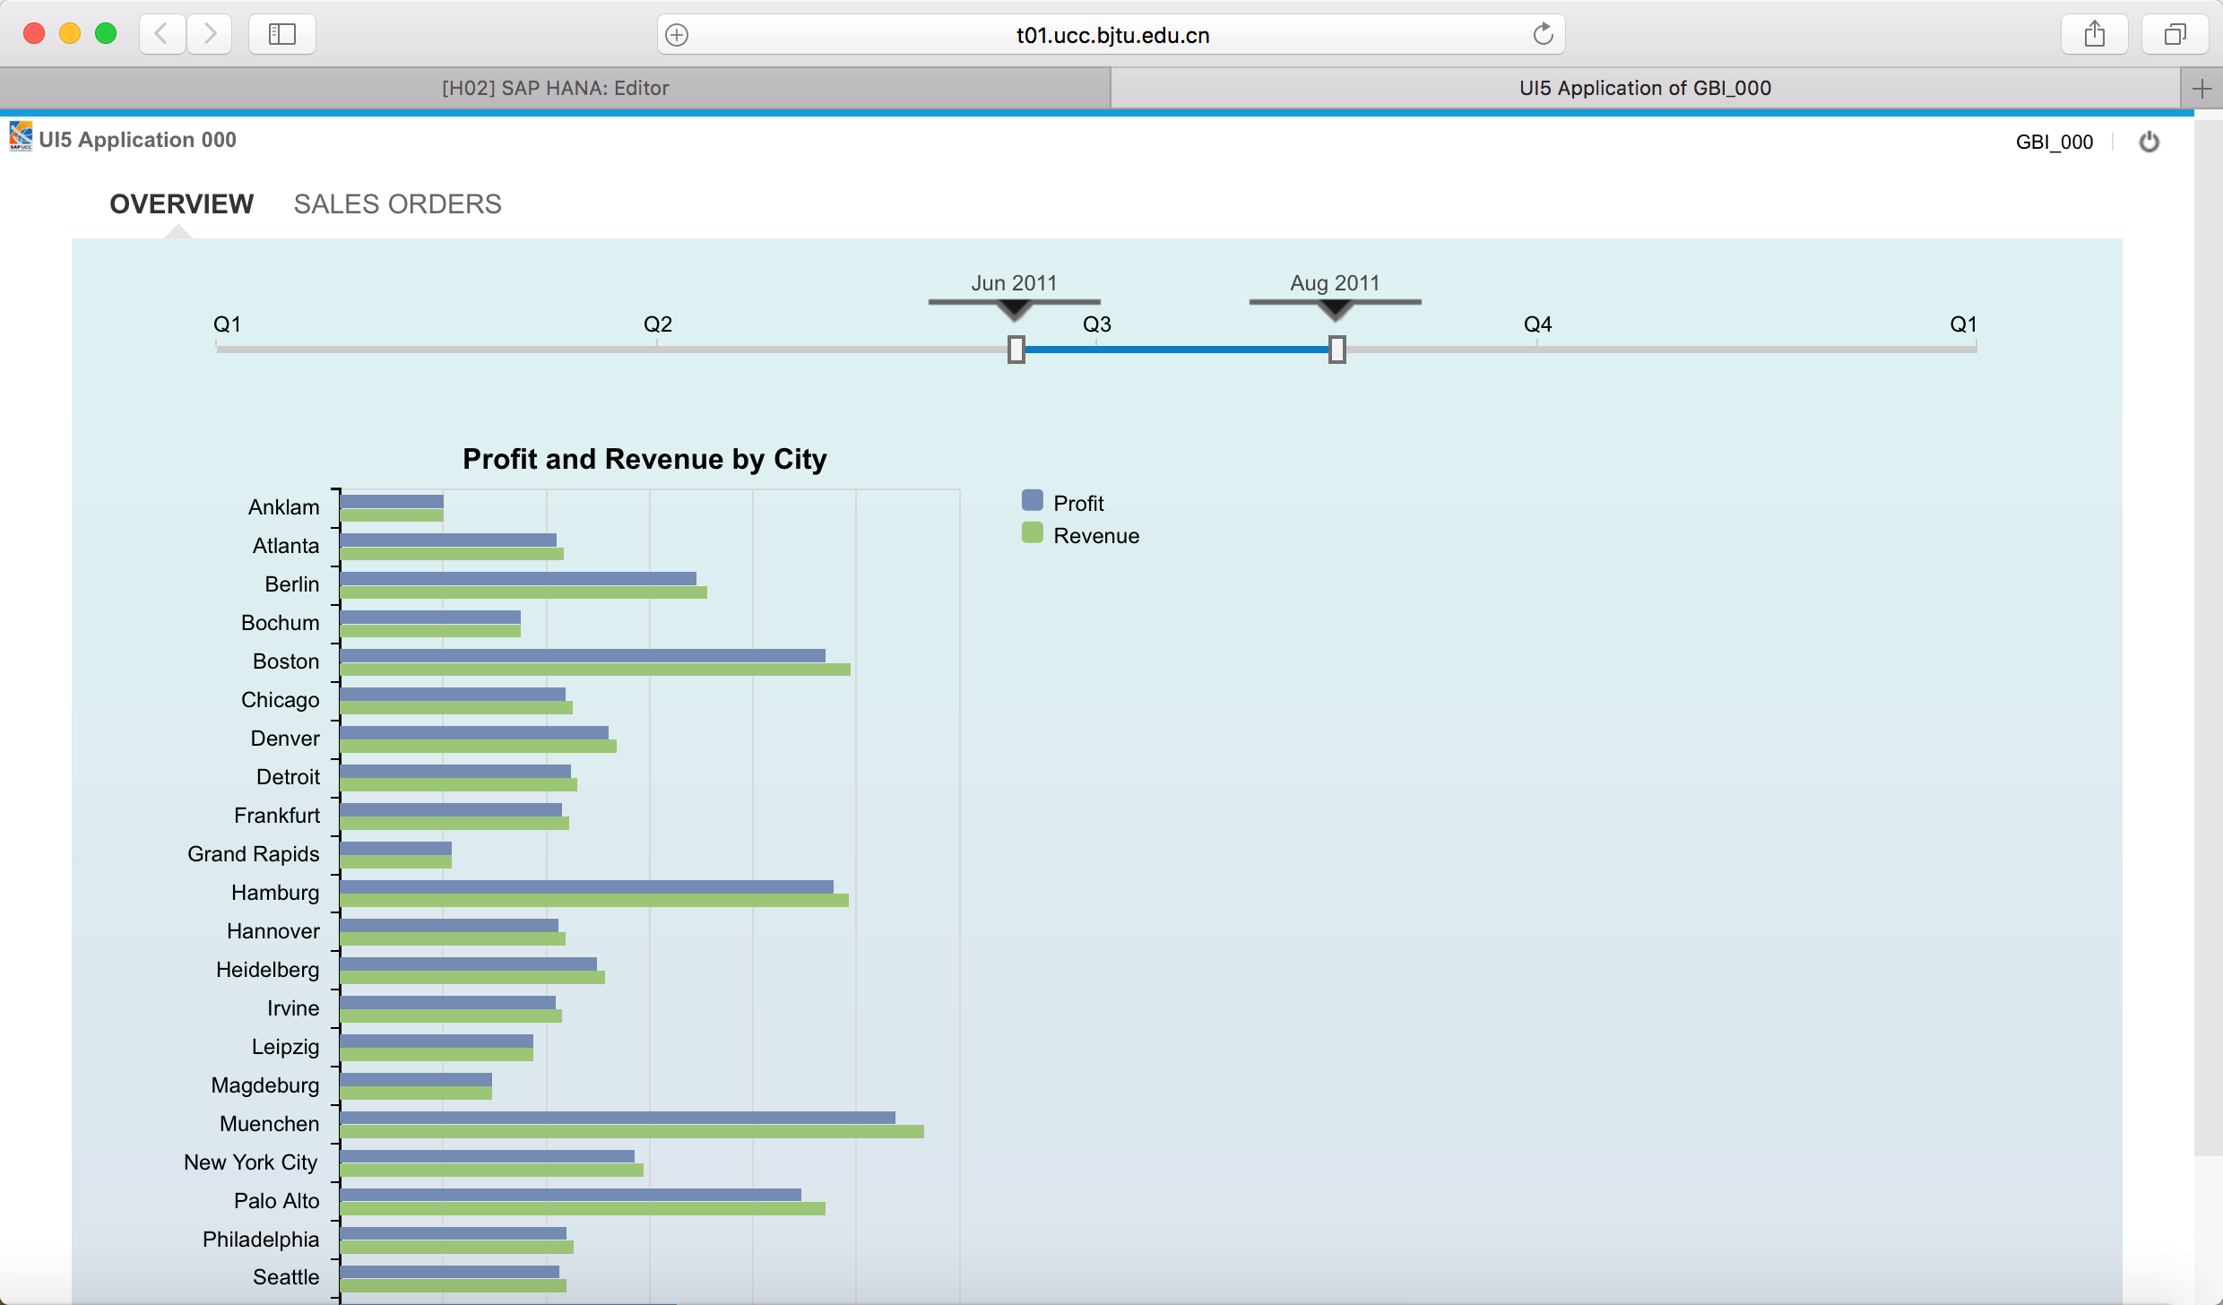Click the Seattle city label

tap(285, 1277)
